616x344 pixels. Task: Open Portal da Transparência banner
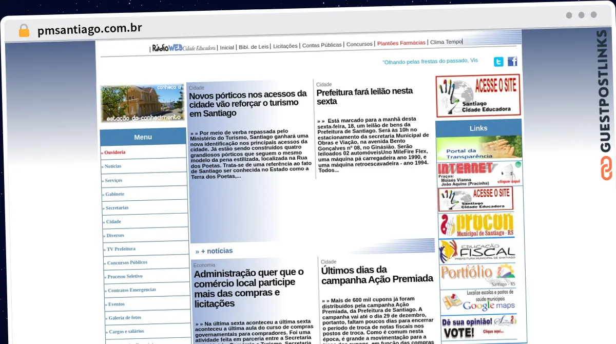[x=479, y=148]
